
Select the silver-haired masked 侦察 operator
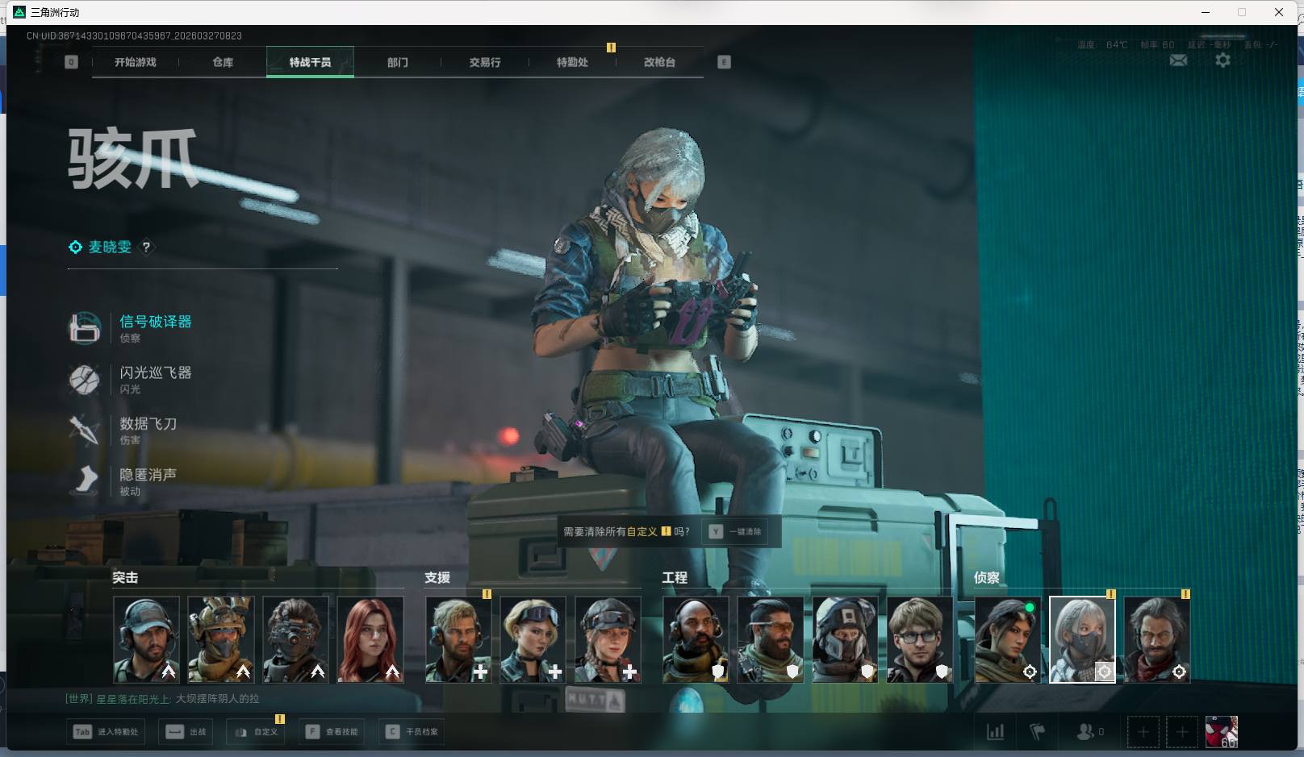click(1082, 640)
